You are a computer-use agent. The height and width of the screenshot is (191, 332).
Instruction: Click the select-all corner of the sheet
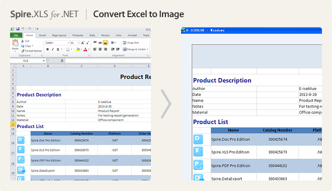pyautogui.click(x=13, y=66)
